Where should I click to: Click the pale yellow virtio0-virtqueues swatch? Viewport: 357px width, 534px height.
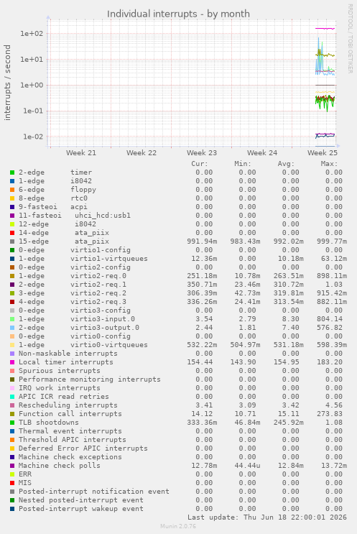[x=12, y=345]
